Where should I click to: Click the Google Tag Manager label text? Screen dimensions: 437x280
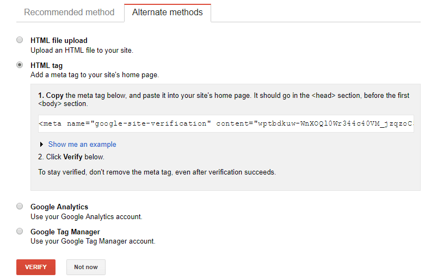click(65, 232)
